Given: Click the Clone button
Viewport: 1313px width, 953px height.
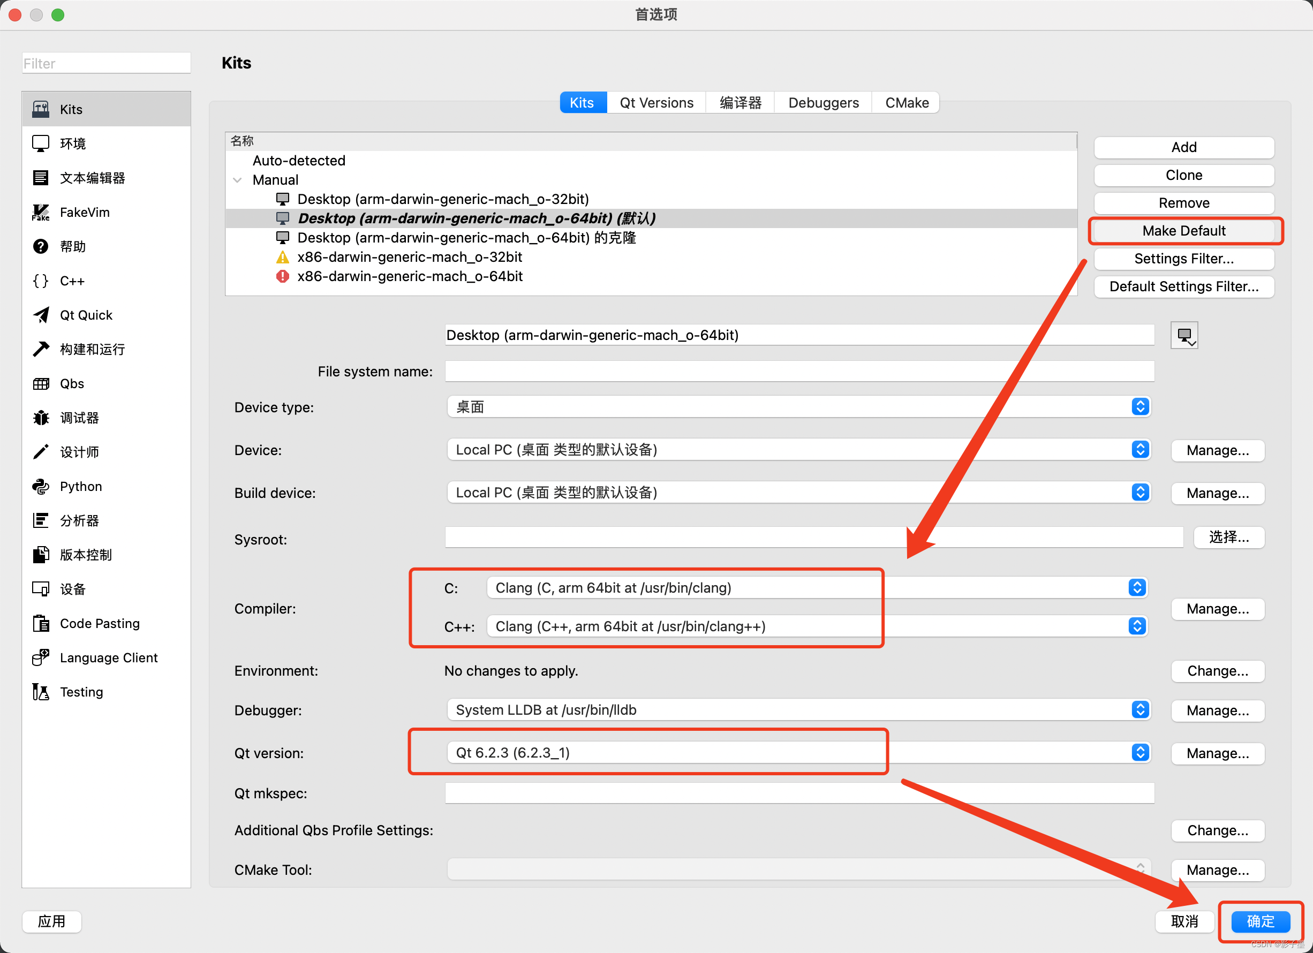Looking at the screenshot, I should click(x=1183, y=176).
